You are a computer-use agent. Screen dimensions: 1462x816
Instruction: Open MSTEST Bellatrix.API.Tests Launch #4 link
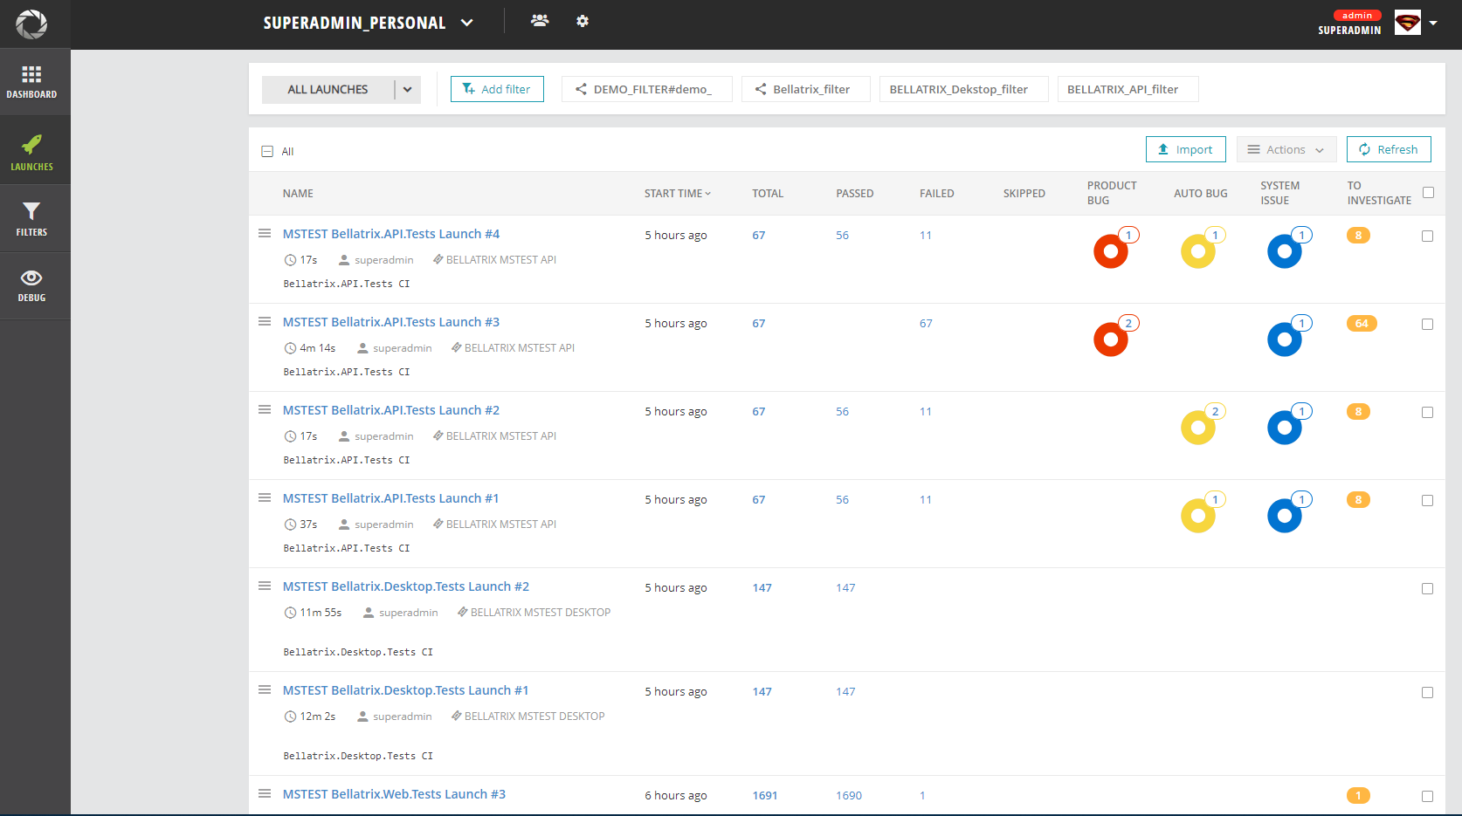pyautogui.click(x=391, y=234)
